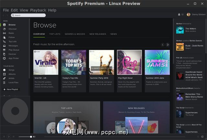
Task: Open the Play Queue icon
Action: pyautogui.click(x=4, y=50)
